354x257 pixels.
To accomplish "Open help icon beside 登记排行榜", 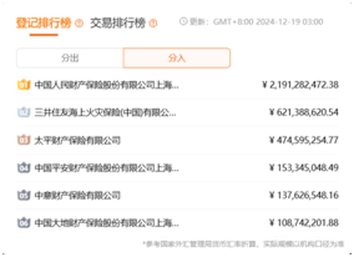I will [79, 23].
